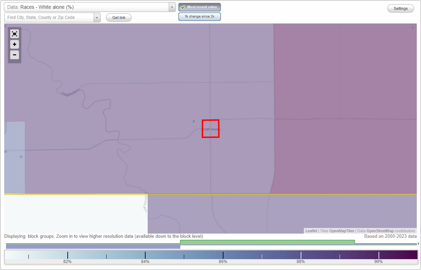Enable the Most recent value option
The height and width of the screenshot is (270, 421).
click(x=200, y=7)
